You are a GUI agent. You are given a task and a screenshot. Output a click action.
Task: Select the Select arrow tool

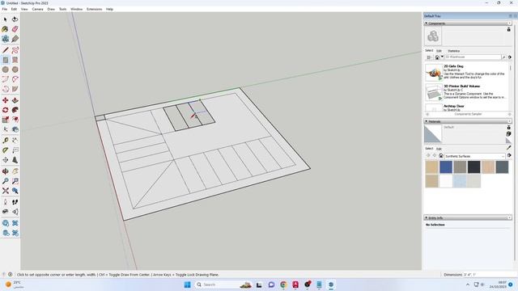(6, 19)
